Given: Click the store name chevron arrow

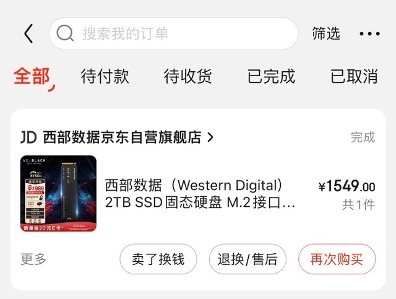Looking at the screenshot, I should click(x=210, y=137).
